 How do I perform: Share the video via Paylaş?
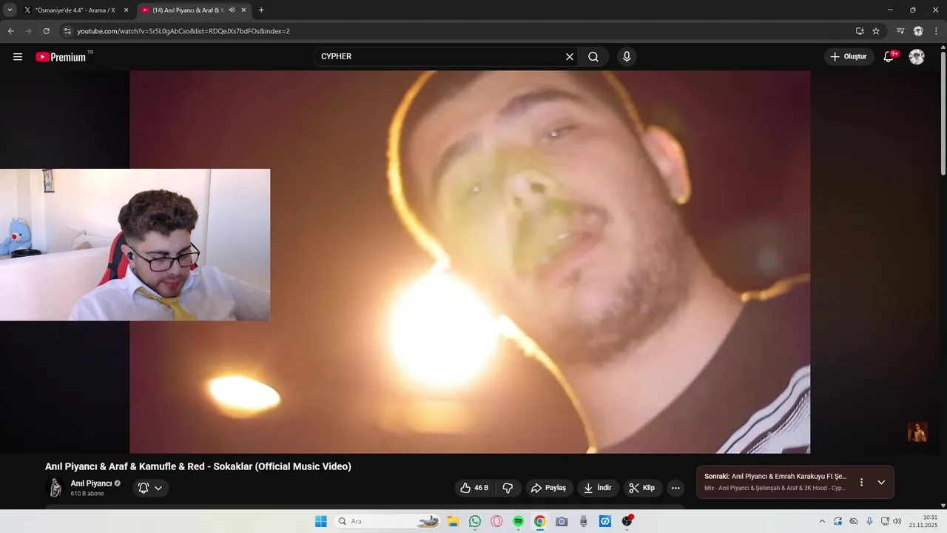point(548,488)
